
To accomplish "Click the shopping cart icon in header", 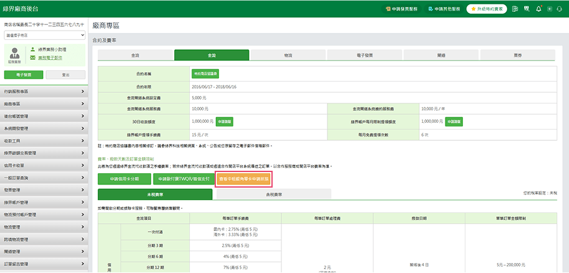I will click(x=526, y=9).
